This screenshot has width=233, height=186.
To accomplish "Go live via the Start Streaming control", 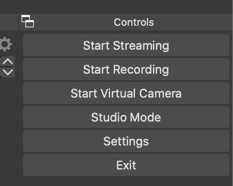I will 126,45.
